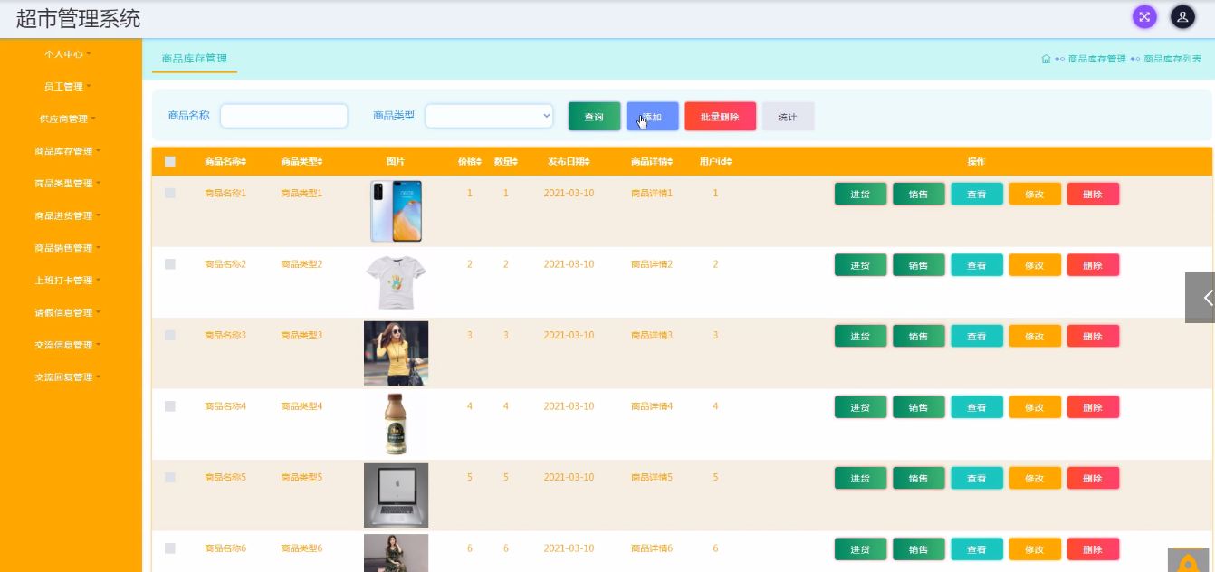Sort by 商品名称 column arrows
This screenshot has height=572, width=1215.
244,162
